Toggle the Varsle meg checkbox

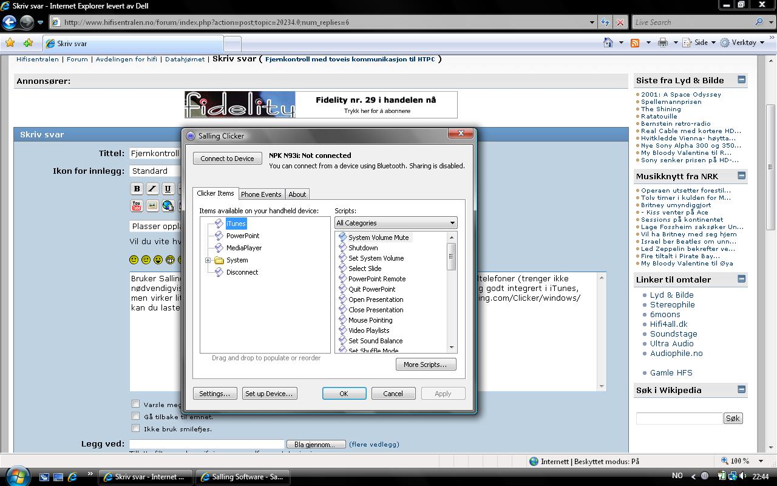(x=136, y=404)
